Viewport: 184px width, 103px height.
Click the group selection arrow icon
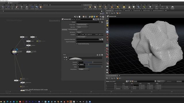[x=102, y=22]
